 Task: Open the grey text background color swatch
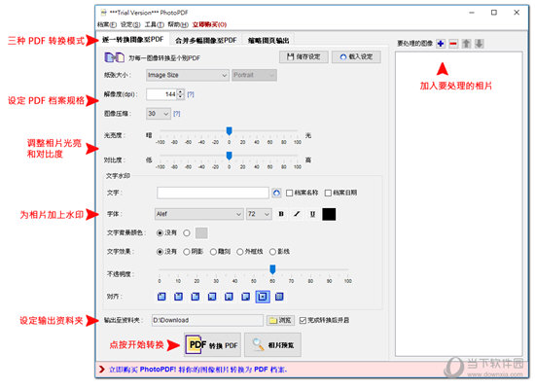point(201,233)
